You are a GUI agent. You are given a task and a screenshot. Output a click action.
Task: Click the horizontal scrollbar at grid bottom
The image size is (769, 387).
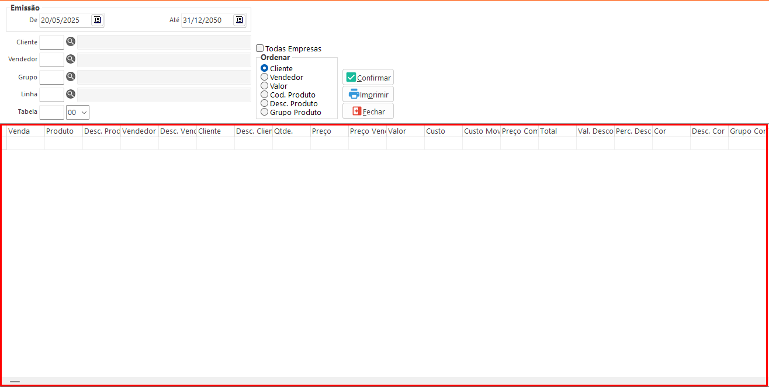point(15,382)
